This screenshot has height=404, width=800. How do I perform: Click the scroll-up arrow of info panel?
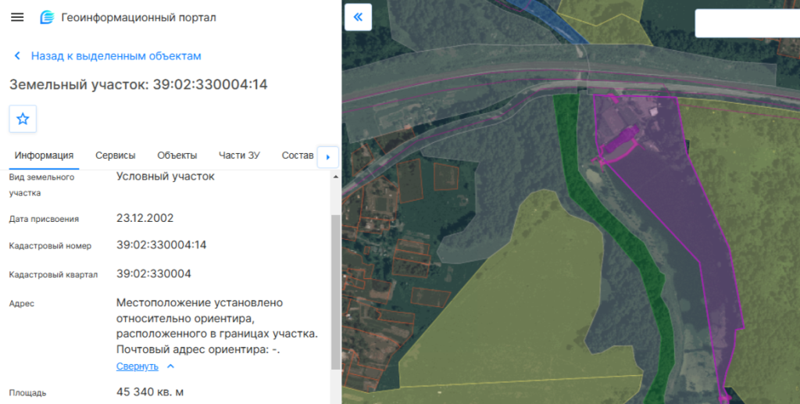click(x=335, y=177)
